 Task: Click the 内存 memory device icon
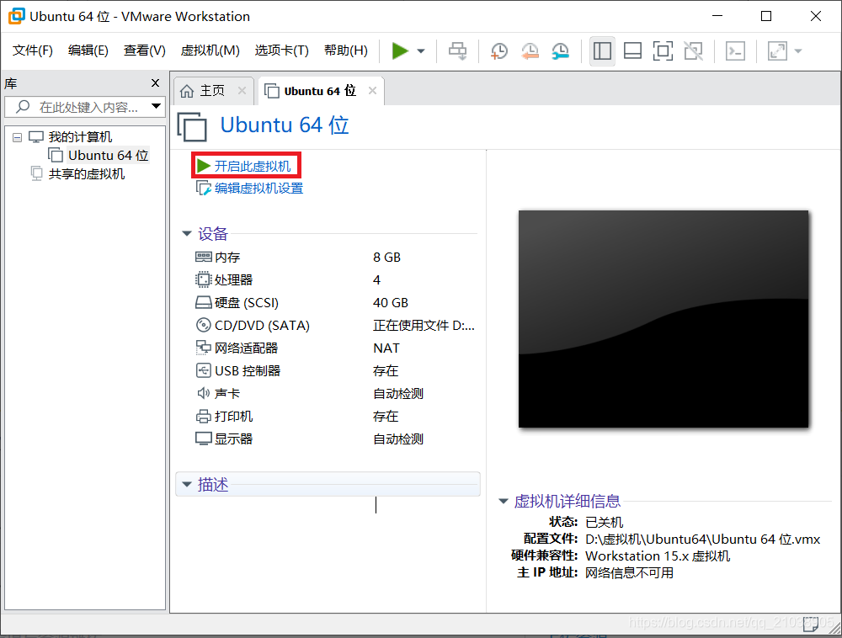pyautogui.click(x=204, y=257)
